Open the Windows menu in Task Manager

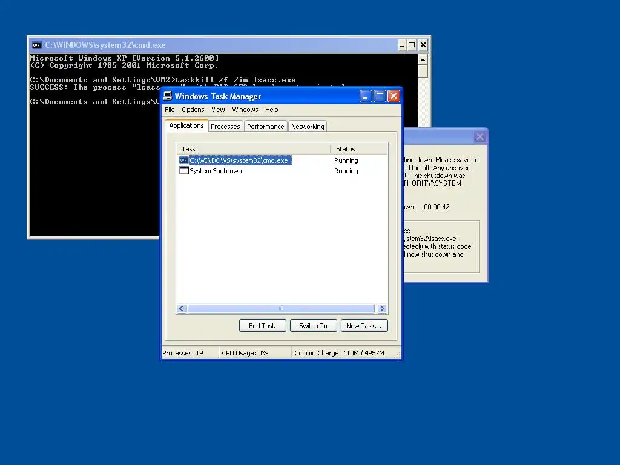(x=245, y=110)
